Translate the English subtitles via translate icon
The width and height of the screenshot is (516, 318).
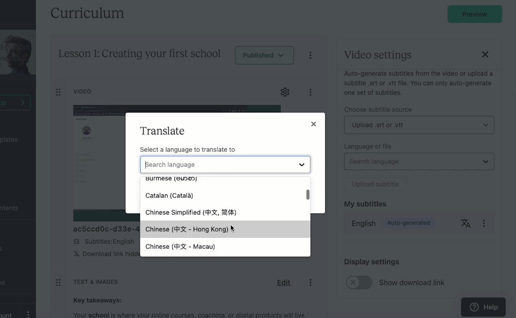(x=465, y=223)
